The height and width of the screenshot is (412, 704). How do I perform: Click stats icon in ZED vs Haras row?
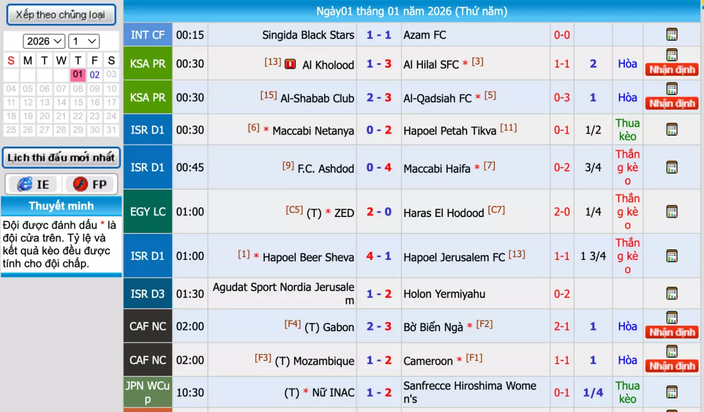pos(672,211)
